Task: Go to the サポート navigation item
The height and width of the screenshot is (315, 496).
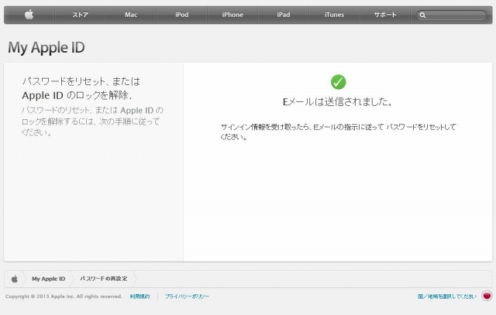Action: 385,15
